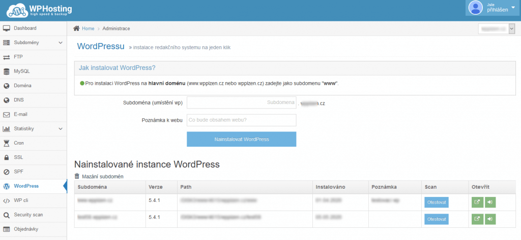Click first instance login icon
The height and width of the screenshot is (240, 521).
490,202
